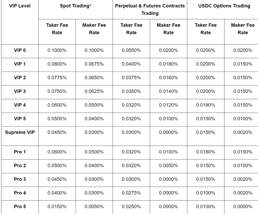Image resolution: width=258 pixels, height=214 pixels.
Task: Click VIP 1 spot maker fee 0.0675%
Action: [x=94, y=64]
